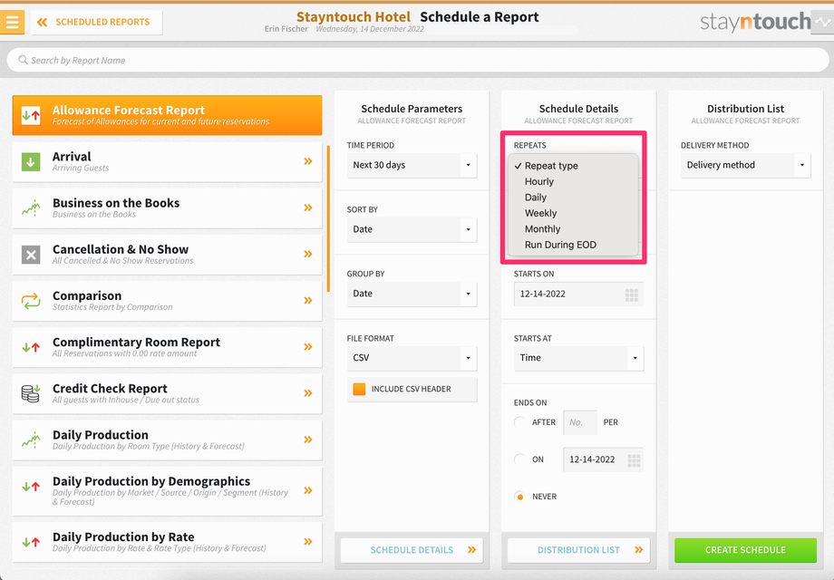834x580 pixels.
Task: Click the Search by Report Name field
Action: (418, 61)
